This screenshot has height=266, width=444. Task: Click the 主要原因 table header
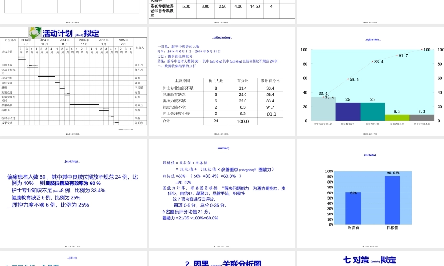[182, 81]
